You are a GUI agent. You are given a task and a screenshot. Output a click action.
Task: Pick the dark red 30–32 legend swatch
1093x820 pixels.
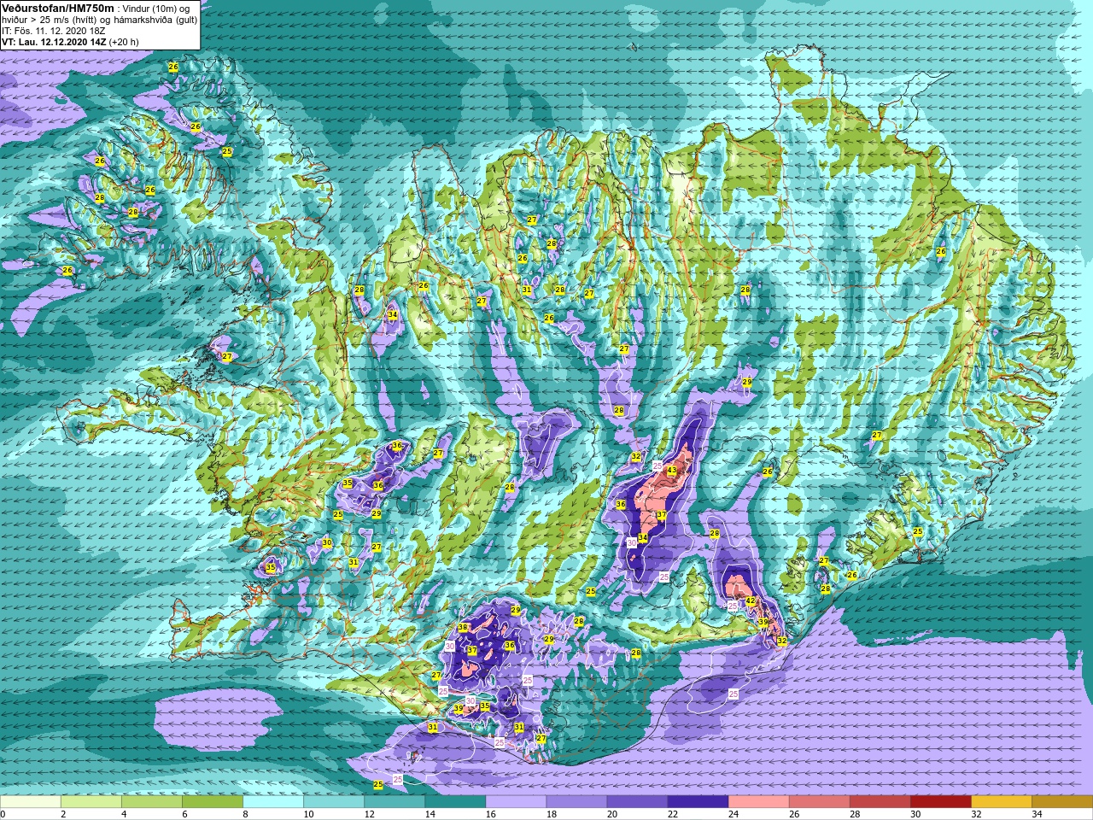(x=940, y=802)
